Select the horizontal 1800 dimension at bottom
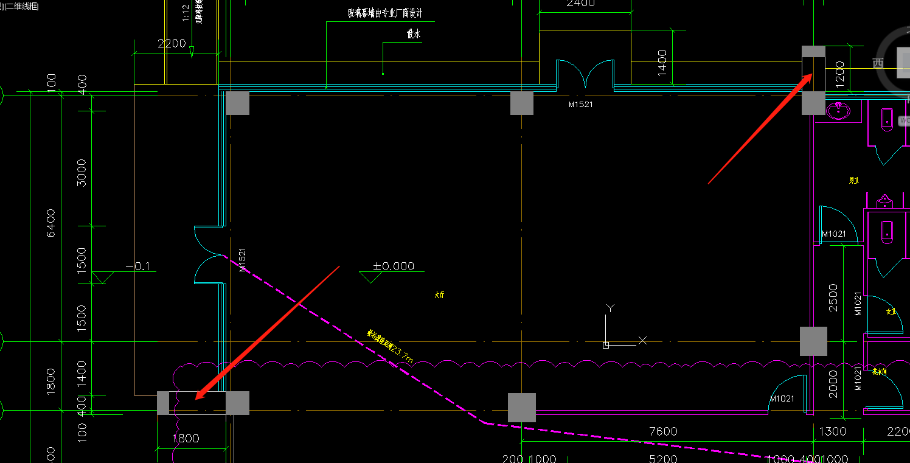The height and width of the screenshot is (463, 910). [186, 438]
